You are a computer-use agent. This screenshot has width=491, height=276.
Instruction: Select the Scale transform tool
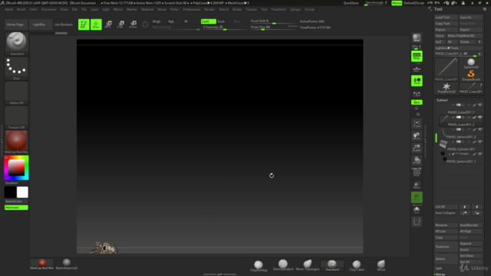tap(120, 25)
